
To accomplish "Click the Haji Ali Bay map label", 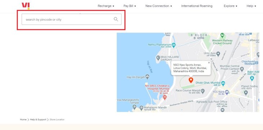I will [x=150, y=67].
